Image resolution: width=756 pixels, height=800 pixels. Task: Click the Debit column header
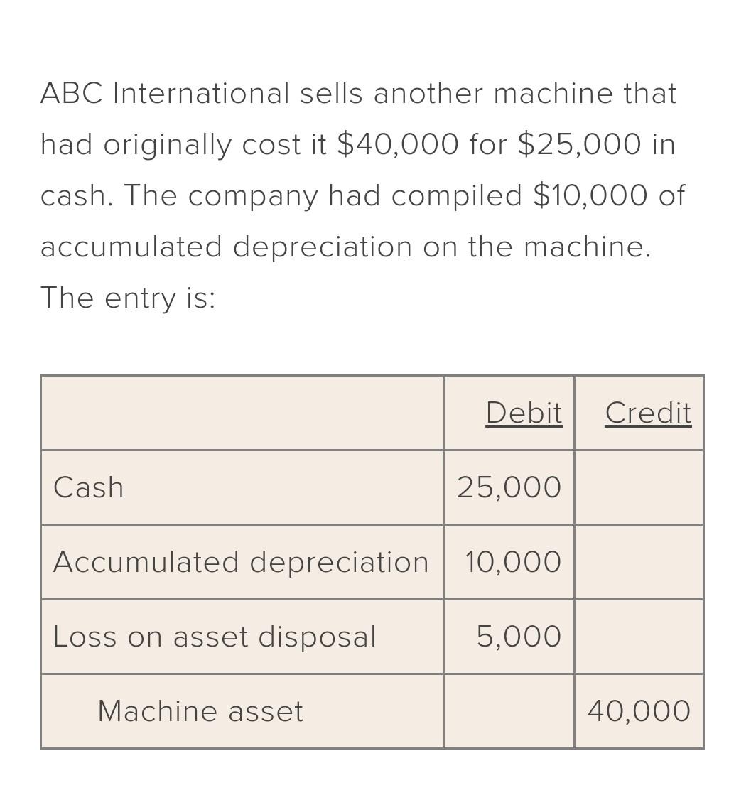(524, 413)
